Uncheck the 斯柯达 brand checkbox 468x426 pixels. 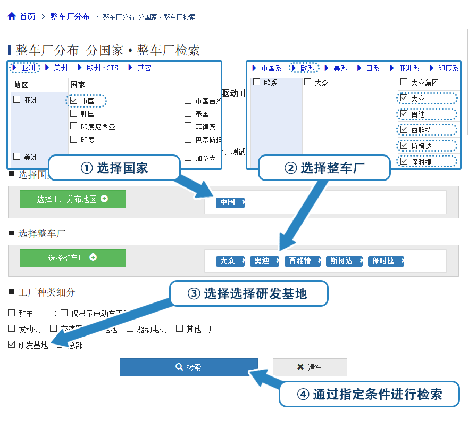pyautogui.click(x=404, y=145)
